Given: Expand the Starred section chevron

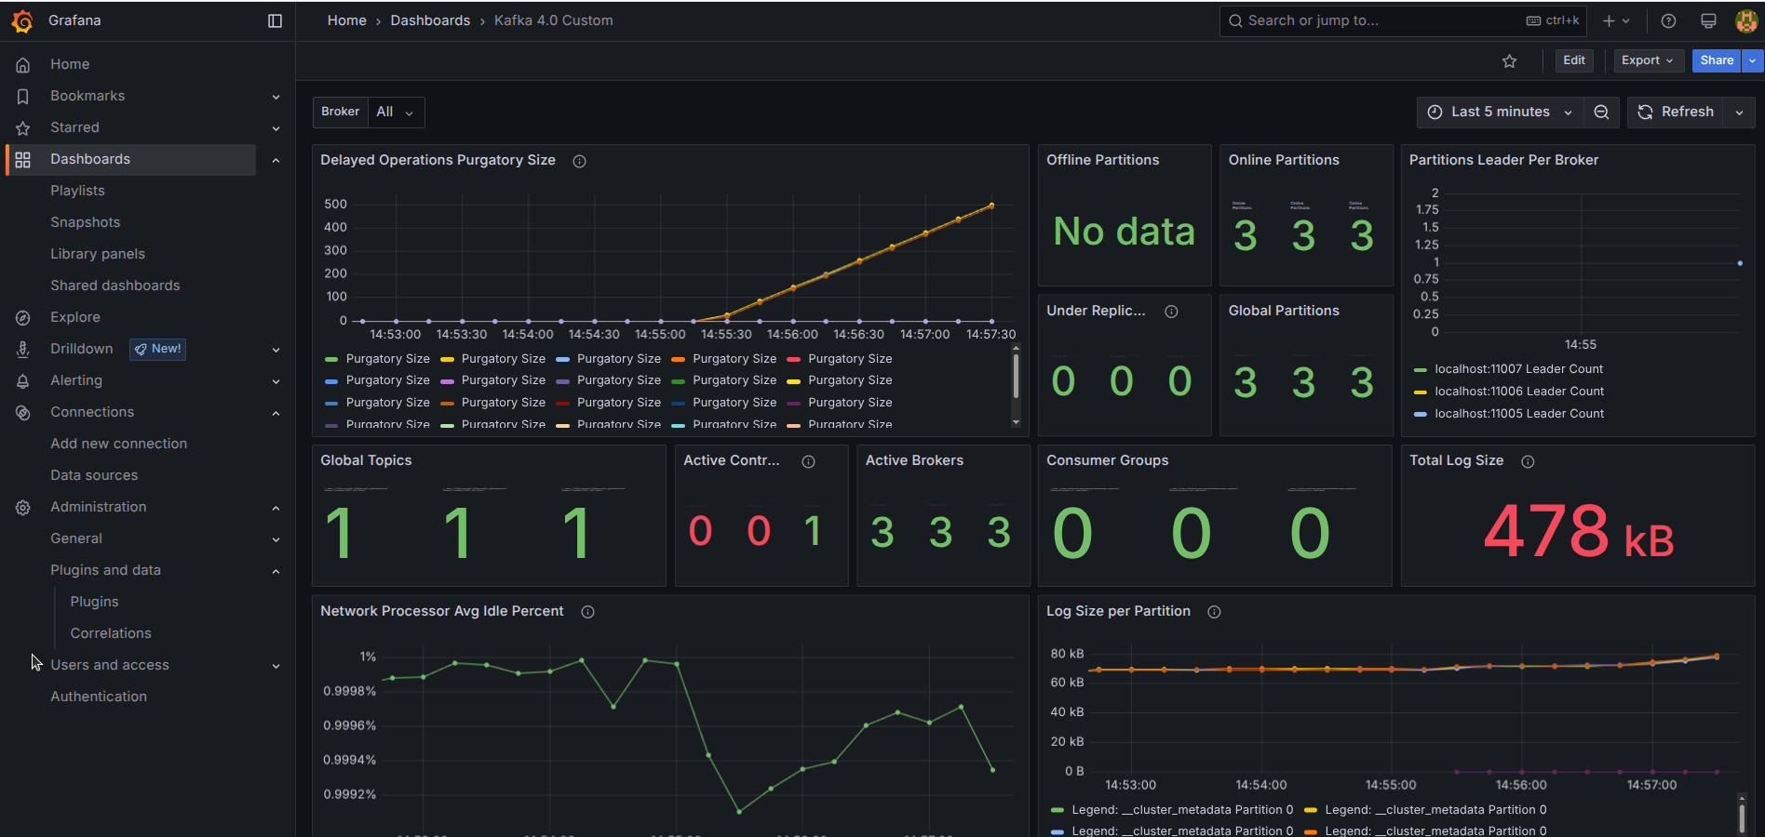Looking at the screenshot, I should pos(276,128).
